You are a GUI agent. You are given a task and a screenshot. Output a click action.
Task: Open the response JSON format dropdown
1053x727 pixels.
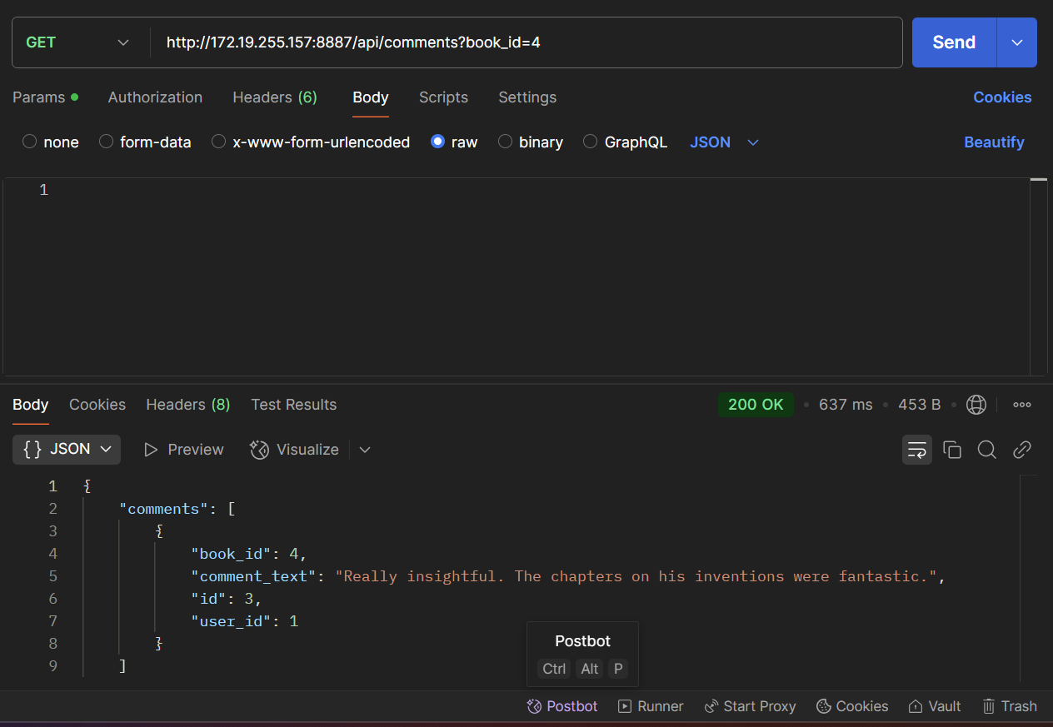tap(67, 450)
